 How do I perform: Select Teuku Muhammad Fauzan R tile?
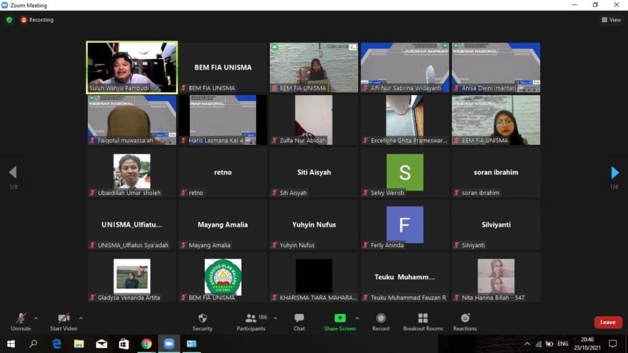(x=405, y=277)
